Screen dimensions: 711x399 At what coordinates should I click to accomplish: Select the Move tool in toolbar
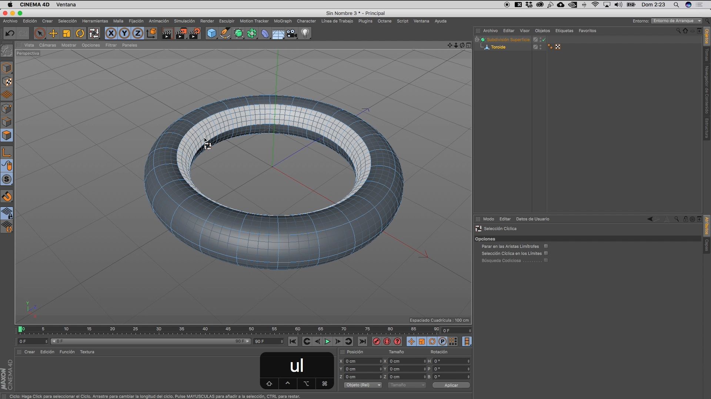53,34
